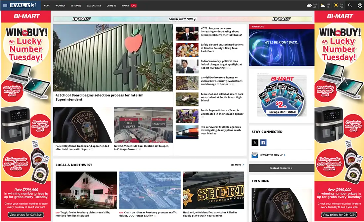This screenshot has height=222, width=364.
Task: Click Newsletter Sign Up link
Action: click(x=272, y=155)
